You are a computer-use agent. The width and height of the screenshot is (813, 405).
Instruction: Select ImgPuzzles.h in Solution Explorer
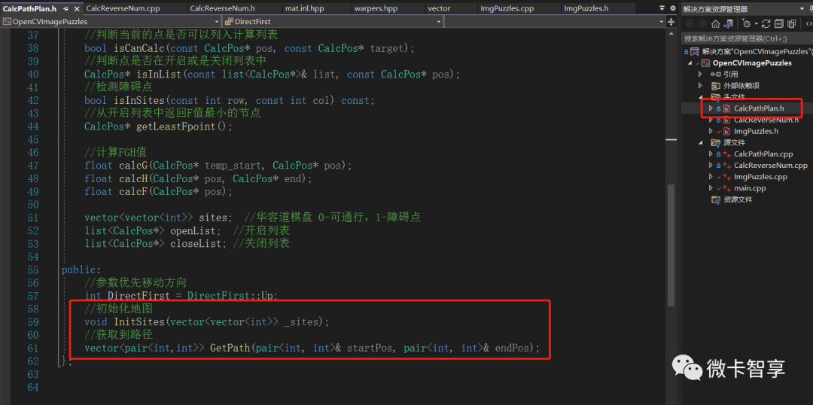[756, 131]
